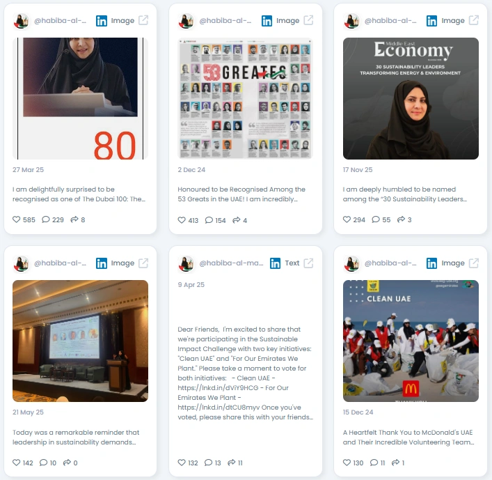Click the comment icon showing 55 comments
Image resolution: width=492 pixels, height=480 pixels.
pos(376,219)
